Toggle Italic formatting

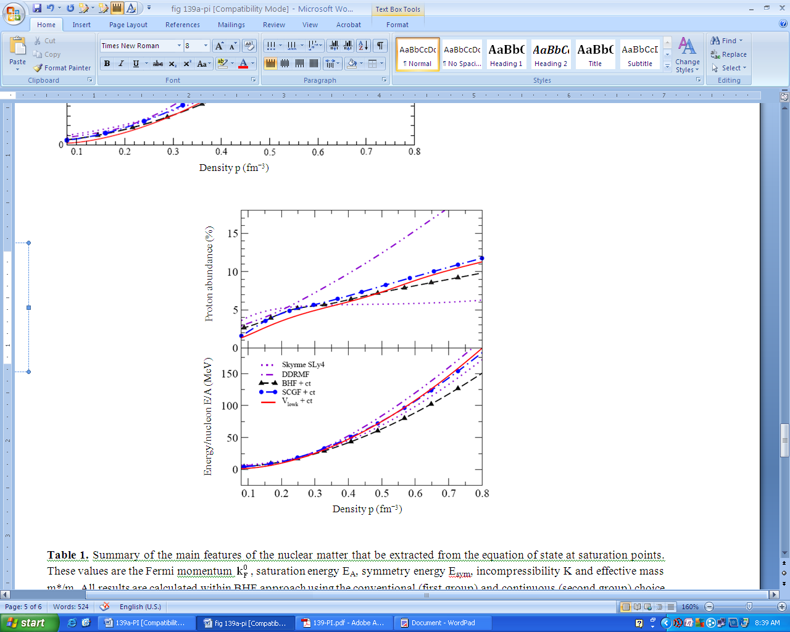121,64
